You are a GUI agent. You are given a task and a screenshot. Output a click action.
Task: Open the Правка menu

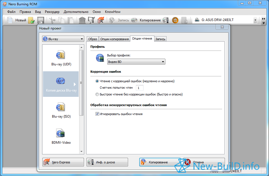click(x=25, y=12)
